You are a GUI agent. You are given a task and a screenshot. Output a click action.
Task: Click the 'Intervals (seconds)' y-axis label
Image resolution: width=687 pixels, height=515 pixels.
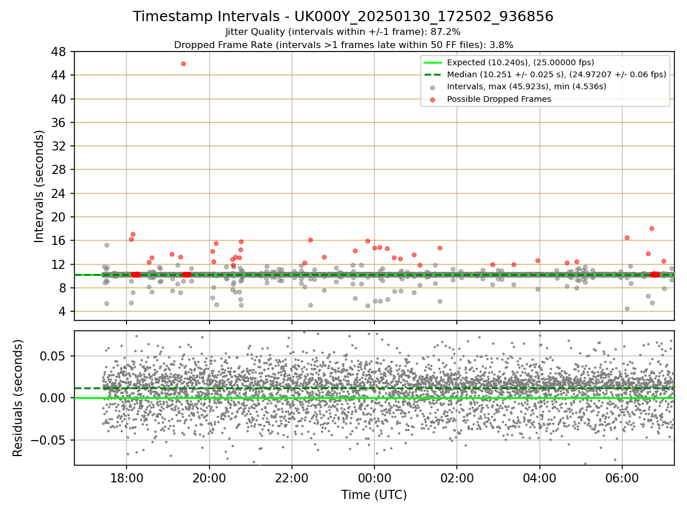click(39, 186)
